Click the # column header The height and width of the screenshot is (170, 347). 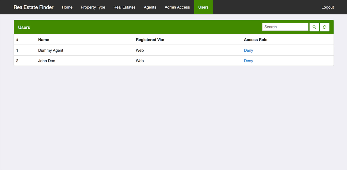17,40
